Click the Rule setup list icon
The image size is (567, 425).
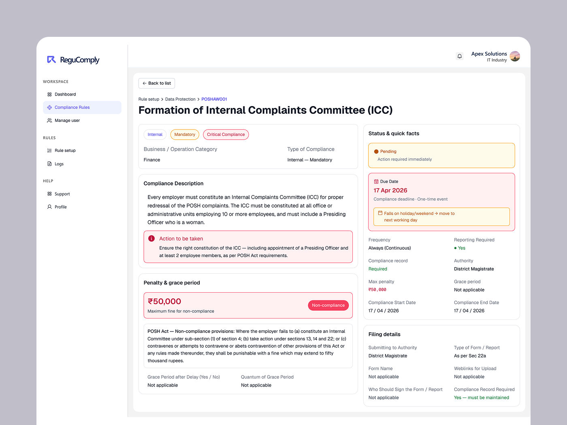pos(49,151)
